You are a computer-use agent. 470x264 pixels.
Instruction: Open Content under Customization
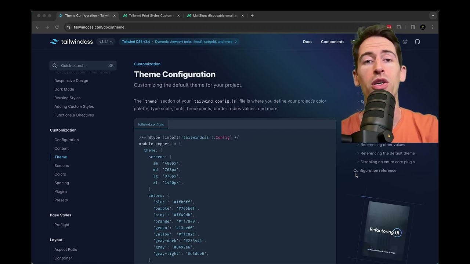[x=62, y=148]
